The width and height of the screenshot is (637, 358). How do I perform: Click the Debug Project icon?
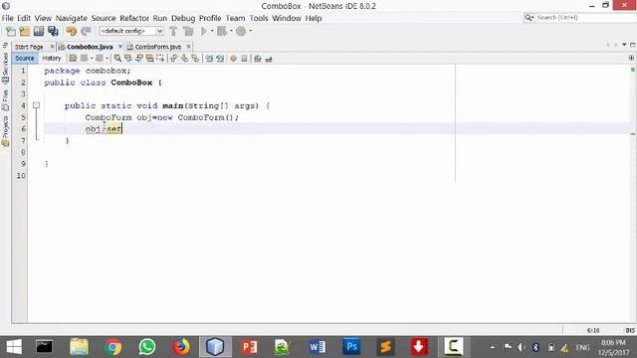tap(222, 31)
